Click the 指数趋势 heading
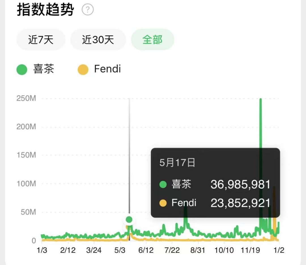The width and height of the screenshot is (306, 265). click(45, 10)
